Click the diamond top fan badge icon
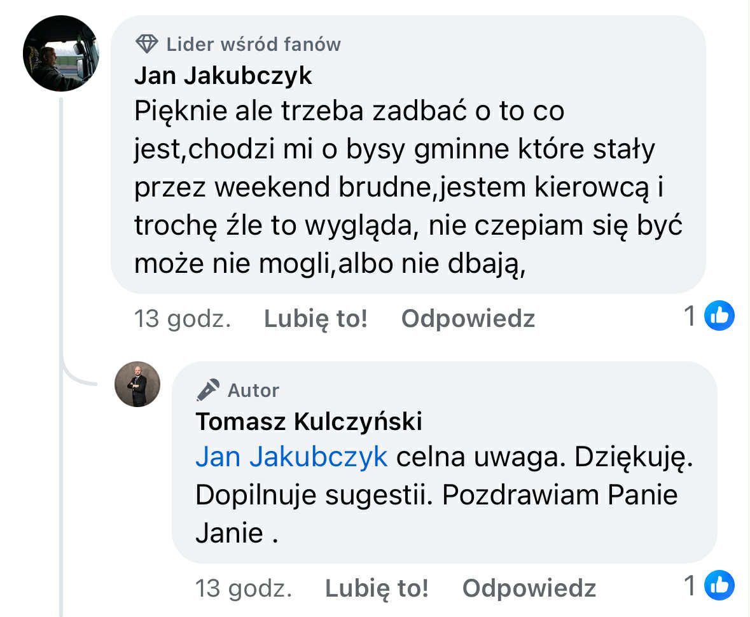Image resolution: width=750 pixels, height=617 pixels. [x=147, y=44]
